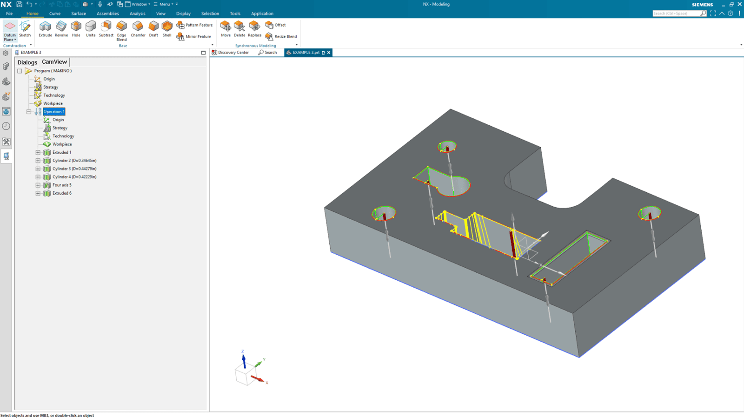Open the Help question mark icon
744x419 pixels.
click(x=731, y=14)
